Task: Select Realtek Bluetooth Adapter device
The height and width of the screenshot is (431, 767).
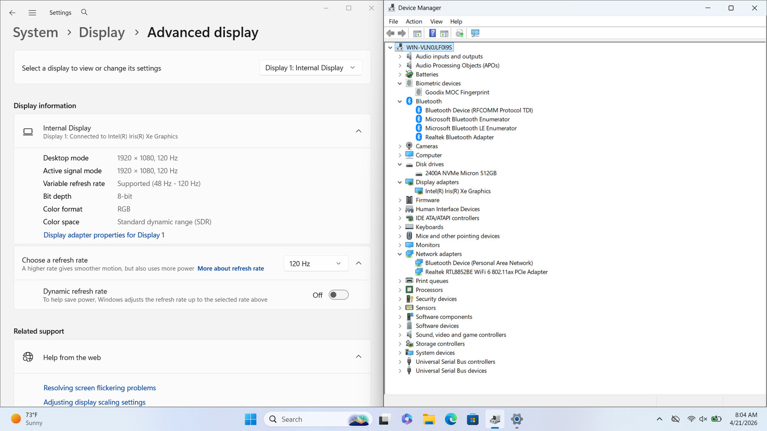Action: click(x=459, y=137)
